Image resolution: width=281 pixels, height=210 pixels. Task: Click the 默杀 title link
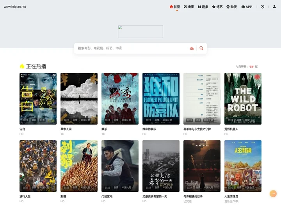(104, 129)
